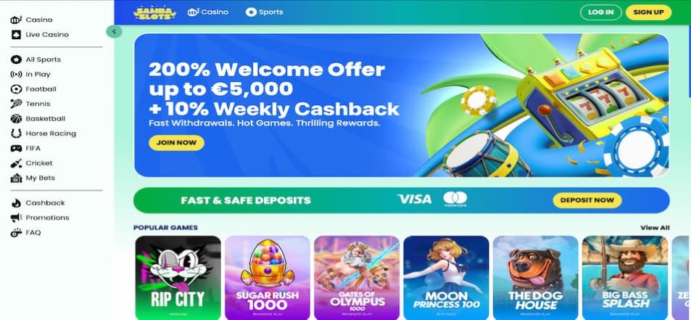Select the Live Casino sidebar icon
Screen dimensions: 691x320
16,35
